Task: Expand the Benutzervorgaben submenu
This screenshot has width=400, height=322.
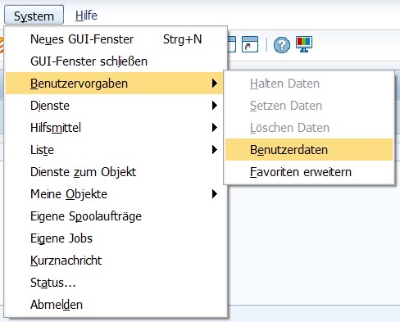Action: [x=114, y=84]
